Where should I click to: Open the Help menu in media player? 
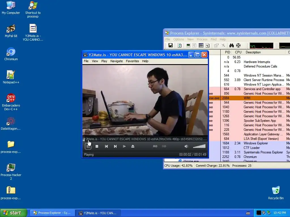[145, 61]
